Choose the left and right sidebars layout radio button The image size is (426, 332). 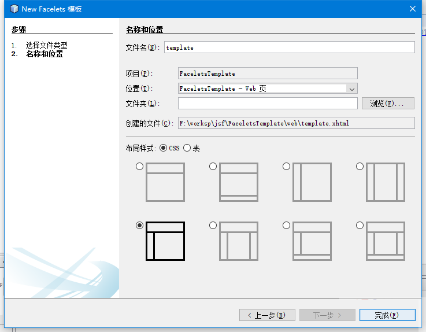tap(360, 167)
